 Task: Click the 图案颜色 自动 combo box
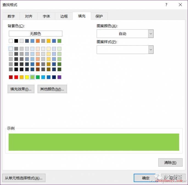pyautogui.click(x=125, y=34)
